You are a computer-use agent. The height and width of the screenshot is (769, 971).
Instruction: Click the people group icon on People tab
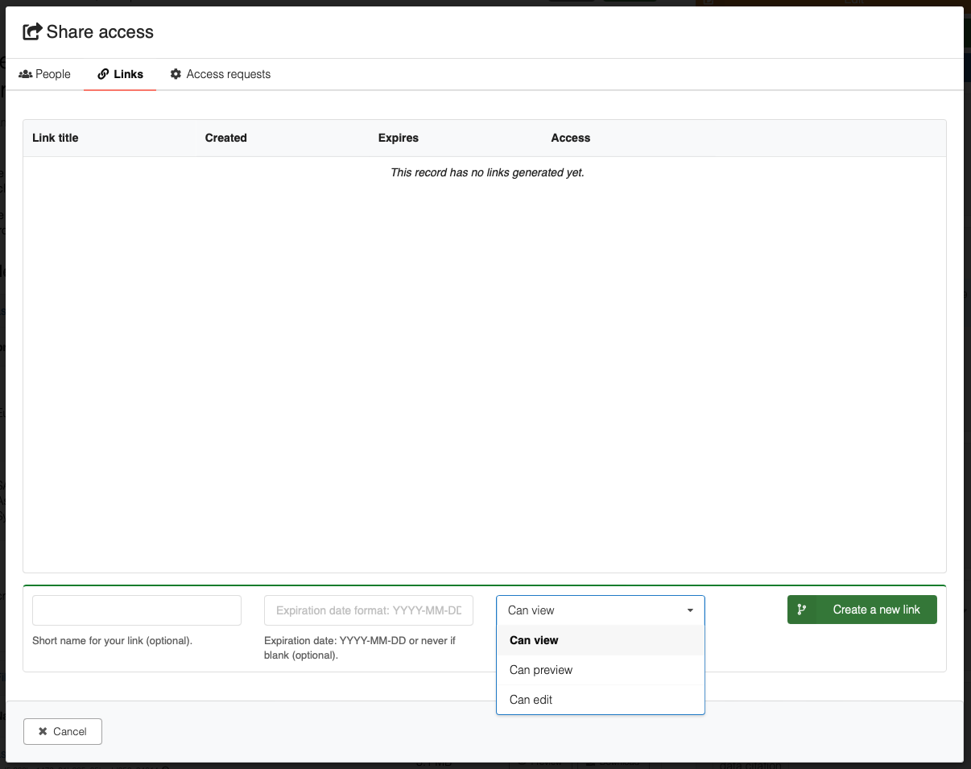pos(25,74)
